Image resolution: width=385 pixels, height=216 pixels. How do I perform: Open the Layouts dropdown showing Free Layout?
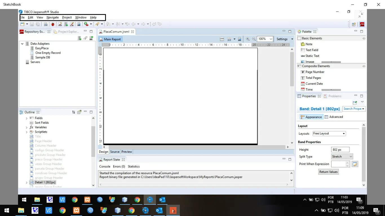coord(329,134)
